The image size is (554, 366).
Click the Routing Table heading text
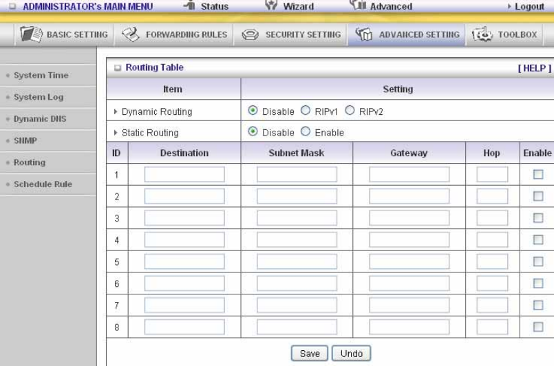click(x=154, y=67)
